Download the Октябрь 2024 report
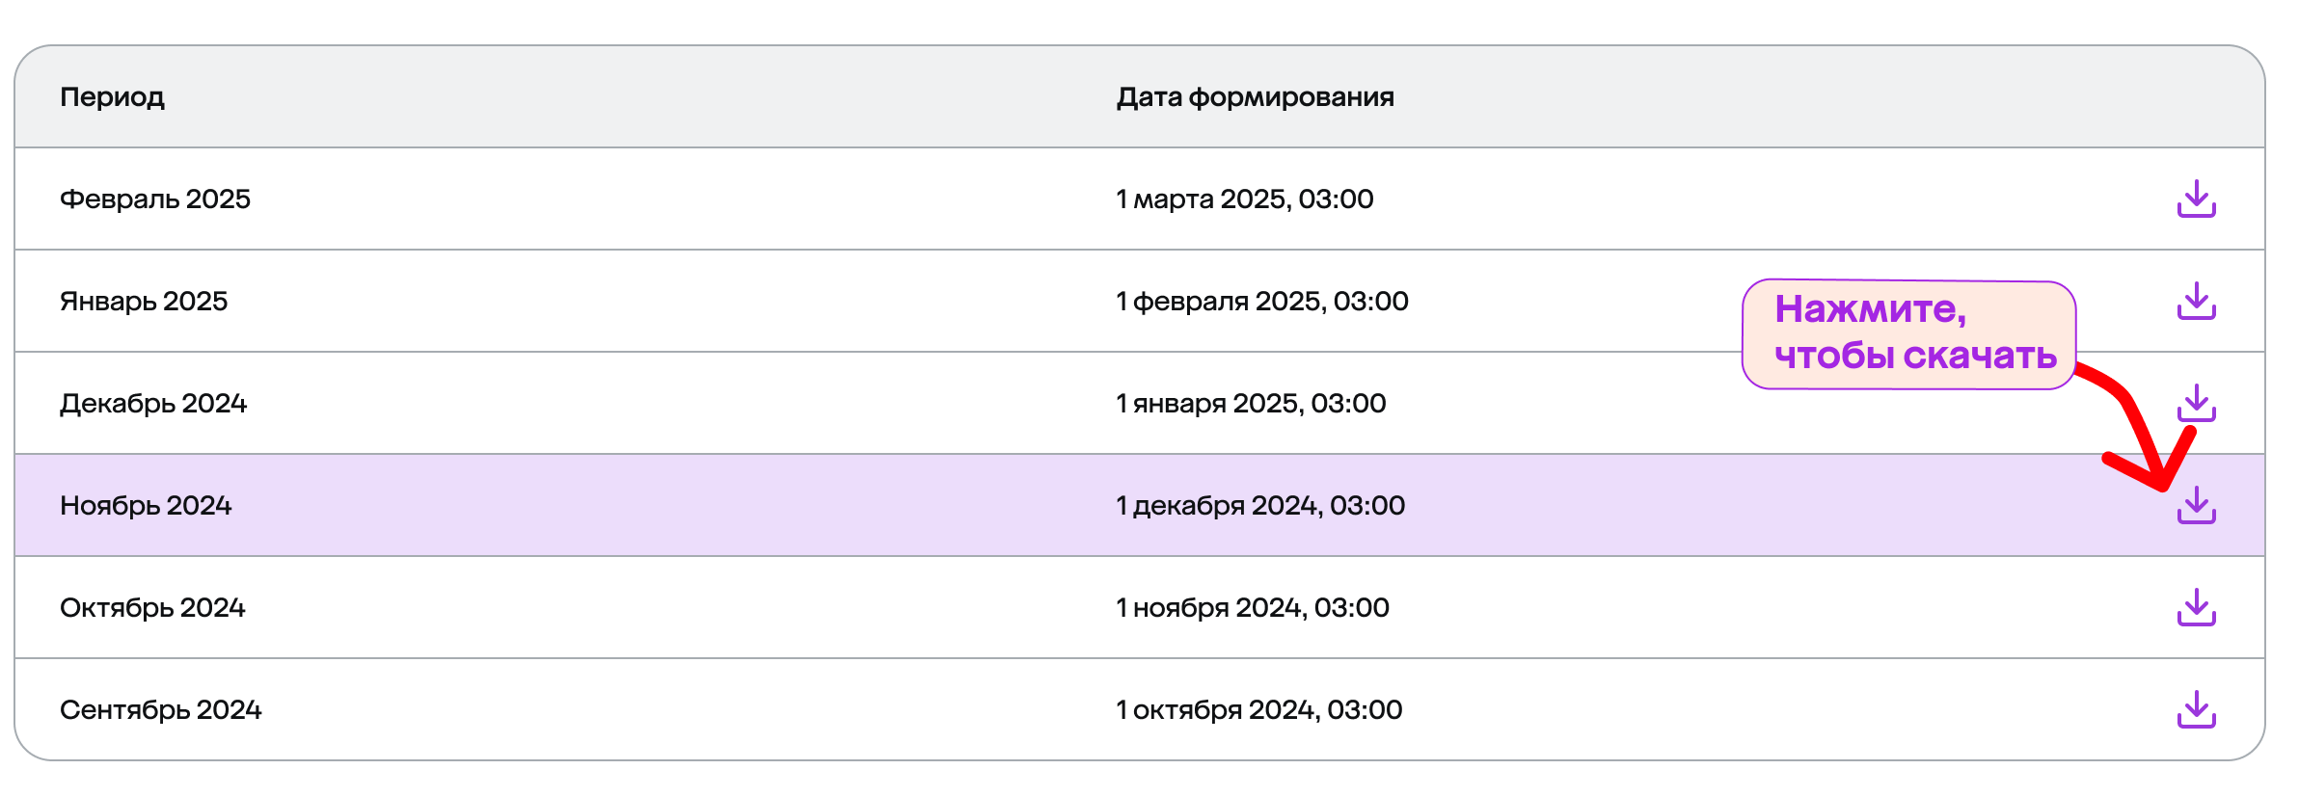2299x796 pixels. pos(2196,607)
